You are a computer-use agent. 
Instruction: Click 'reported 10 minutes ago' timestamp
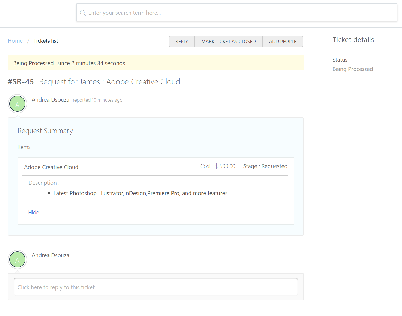tap(98, 100)
